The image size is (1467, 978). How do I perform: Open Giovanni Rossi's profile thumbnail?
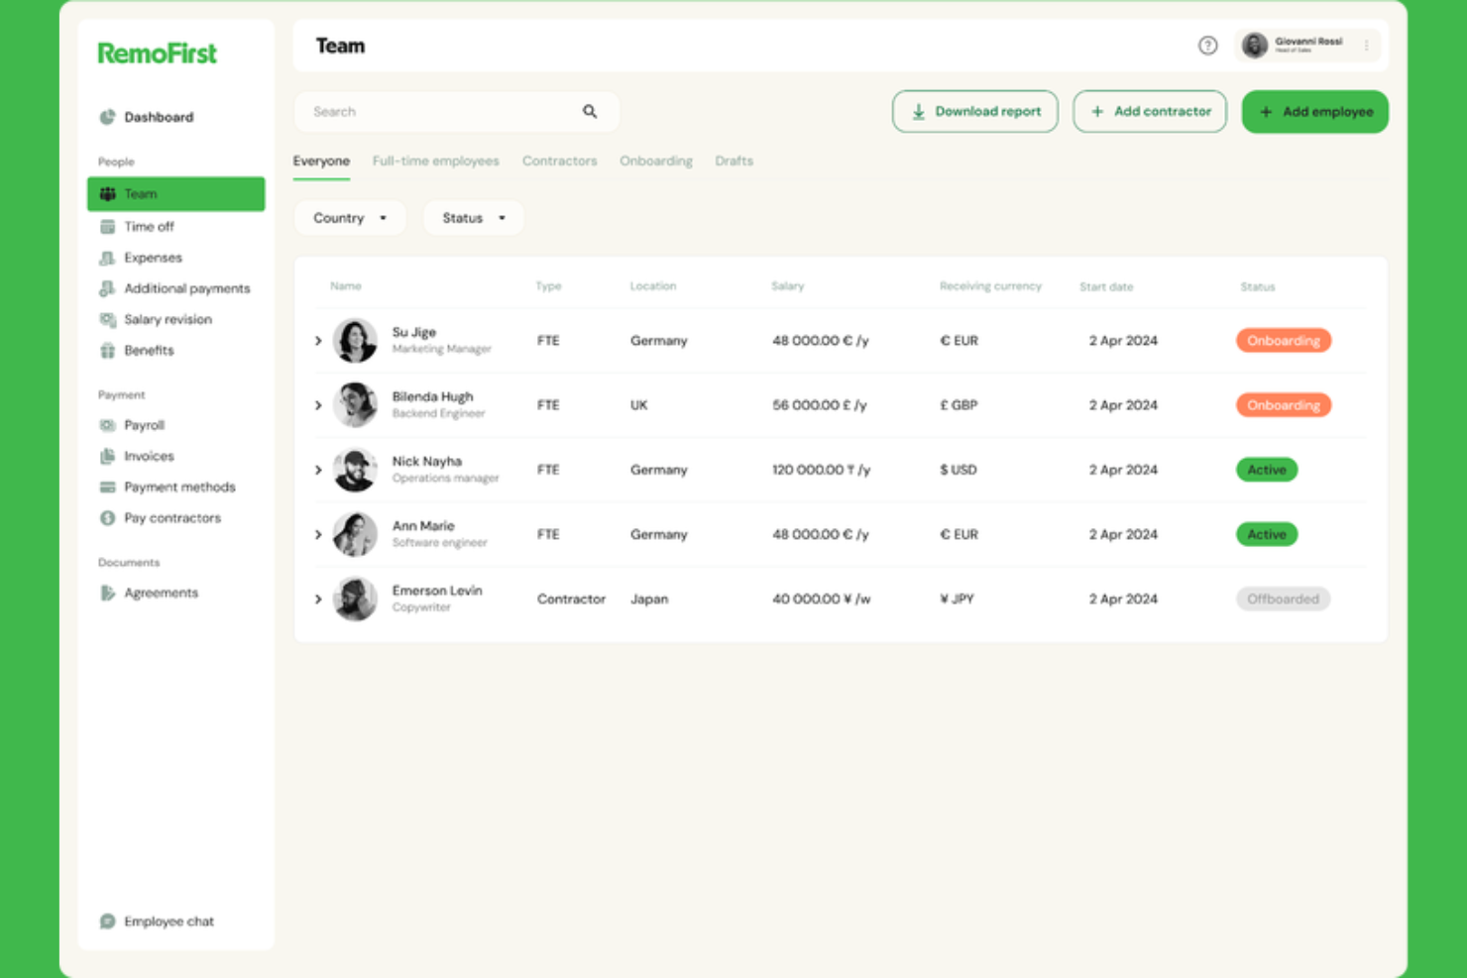pyautogui.click(x=1255, y=45)
